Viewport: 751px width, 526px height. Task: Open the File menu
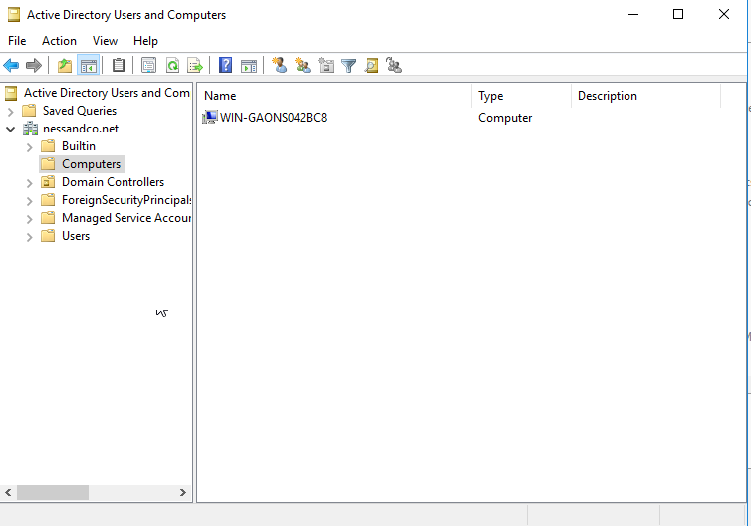[x=17, y=41]
